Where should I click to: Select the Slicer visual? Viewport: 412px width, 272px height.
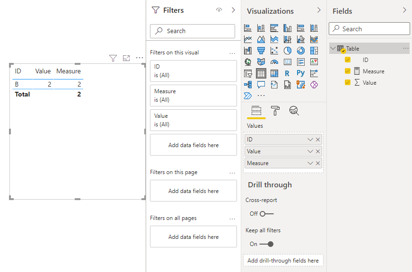coord(248,73)
